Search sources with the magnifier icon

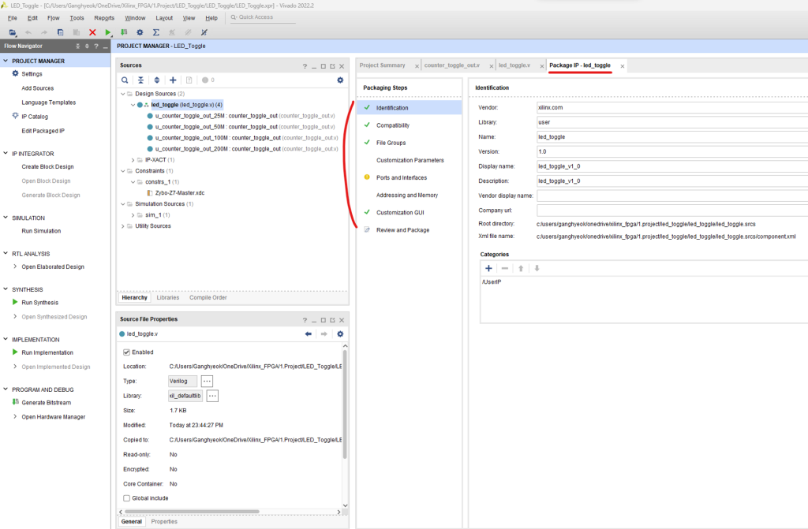coord(125,80)
